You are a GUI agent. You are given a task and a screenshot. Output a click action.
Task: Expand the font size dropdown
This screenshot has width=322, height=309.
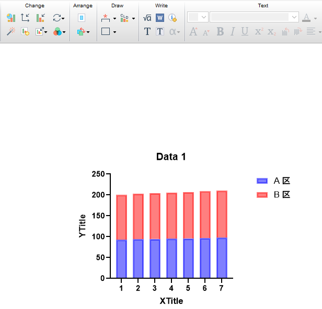(x=203, y=17)
